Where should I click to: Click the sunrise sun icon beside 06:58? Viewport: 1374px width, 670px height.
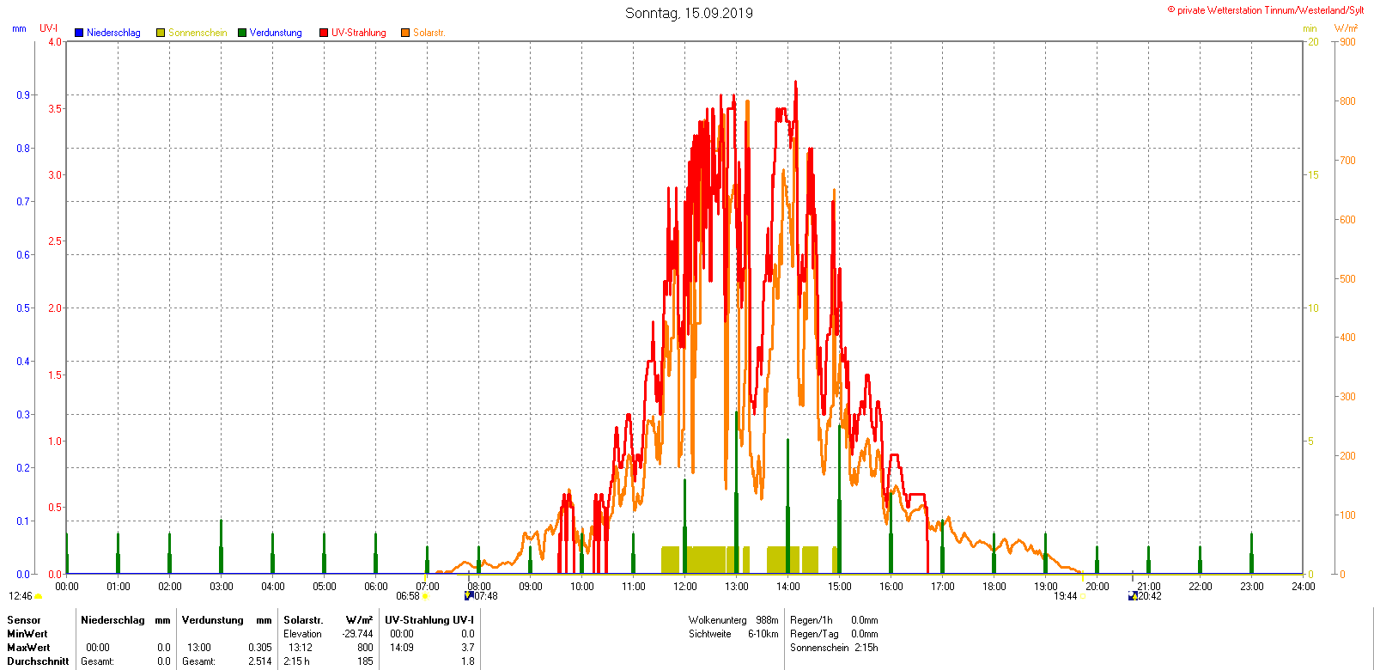(x=425, y=596)
